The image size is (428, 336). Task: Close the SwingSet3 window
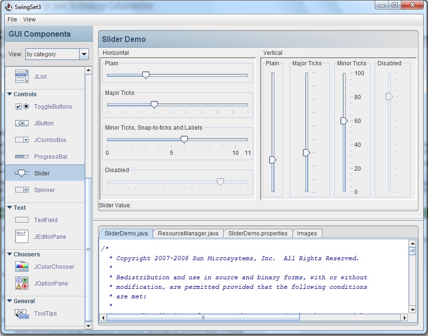413,5
